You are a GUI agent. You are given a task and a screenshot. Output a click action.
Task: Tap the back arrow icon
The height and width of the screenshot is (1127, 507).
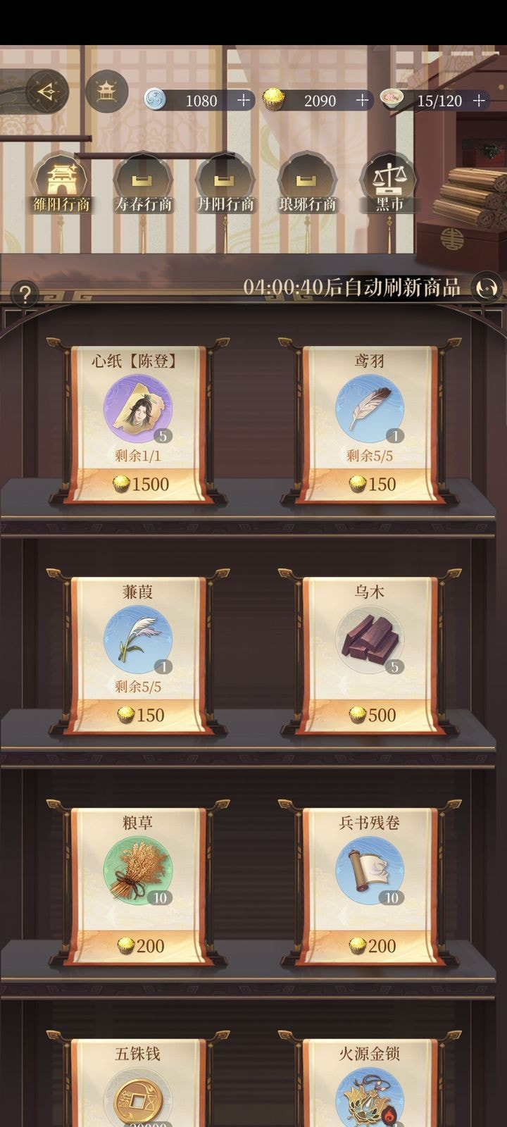(47, 92)
